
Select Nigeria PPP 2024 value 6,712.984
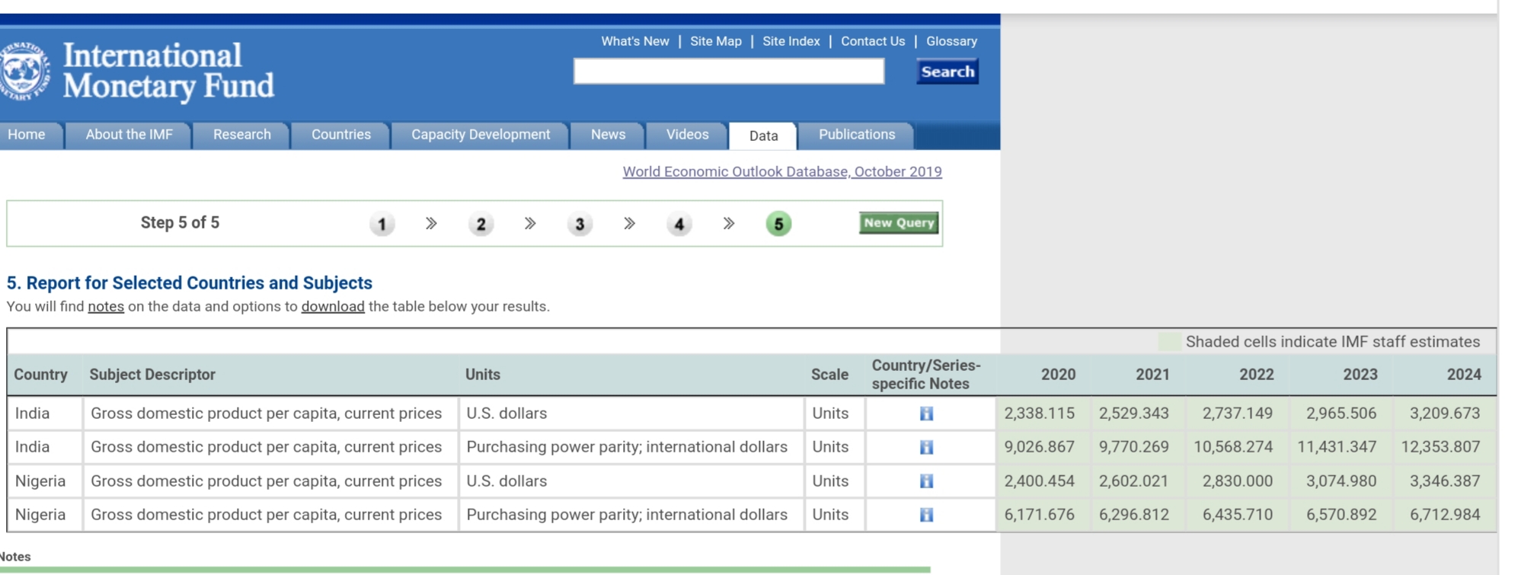click(x=1445, y=515)
